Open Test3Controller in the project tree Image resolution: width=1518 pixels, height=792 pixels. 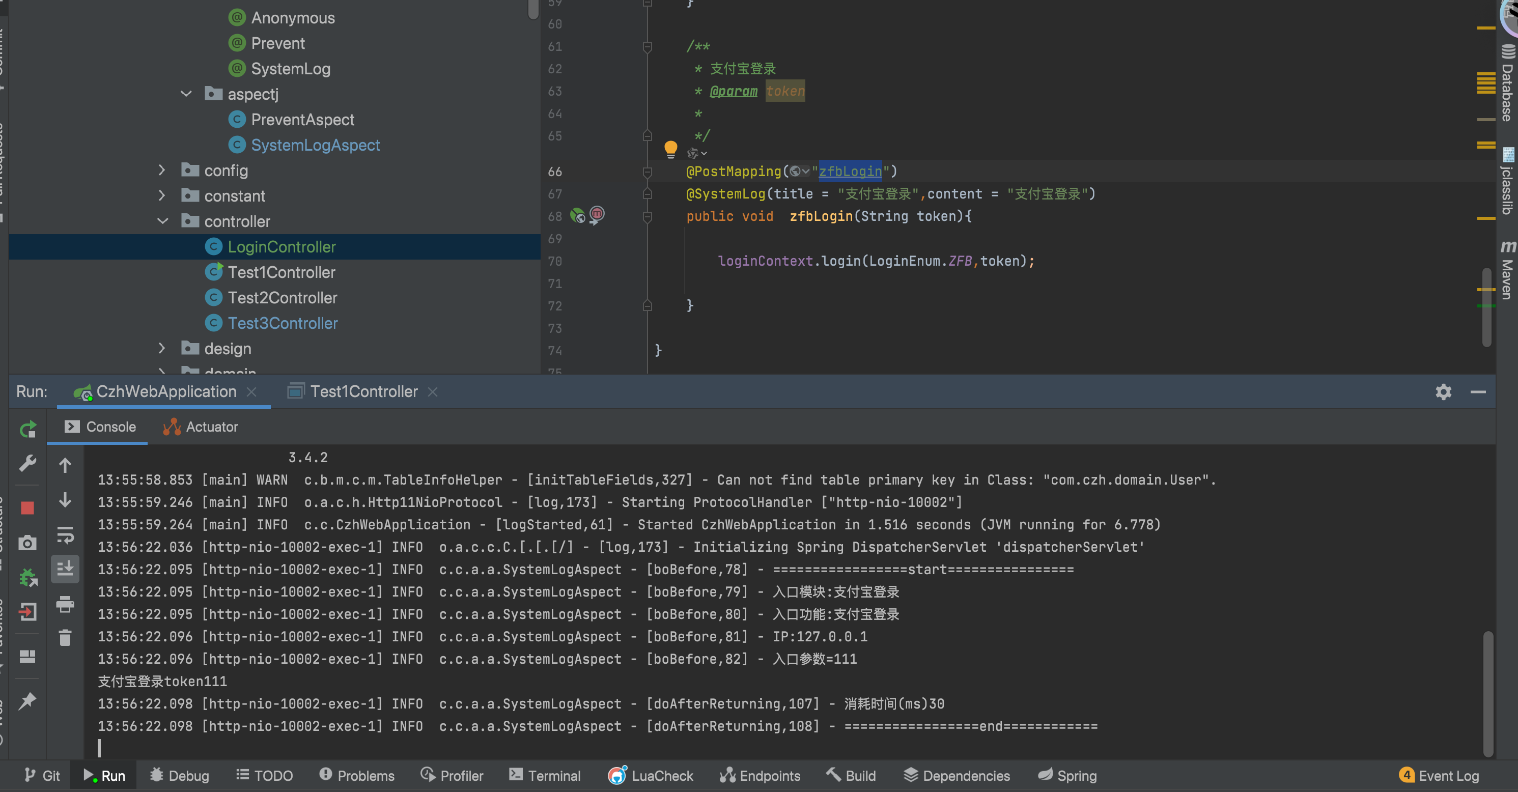[283, 323]
